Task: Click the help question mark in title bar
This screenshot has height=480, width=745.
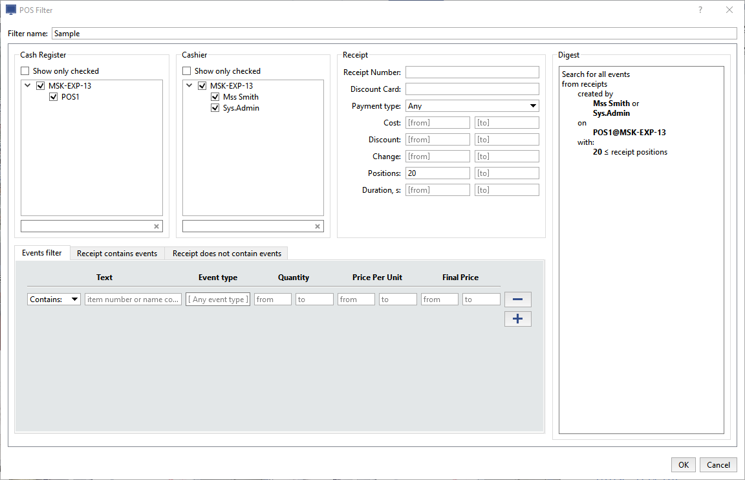Action: tap(700, 10)
